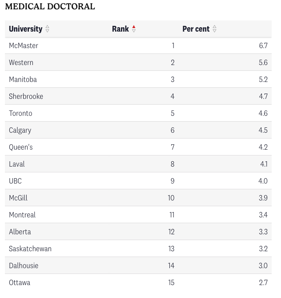281x298 pixels.
Task: Click the University column sort icon
Action: click(48, 29)
